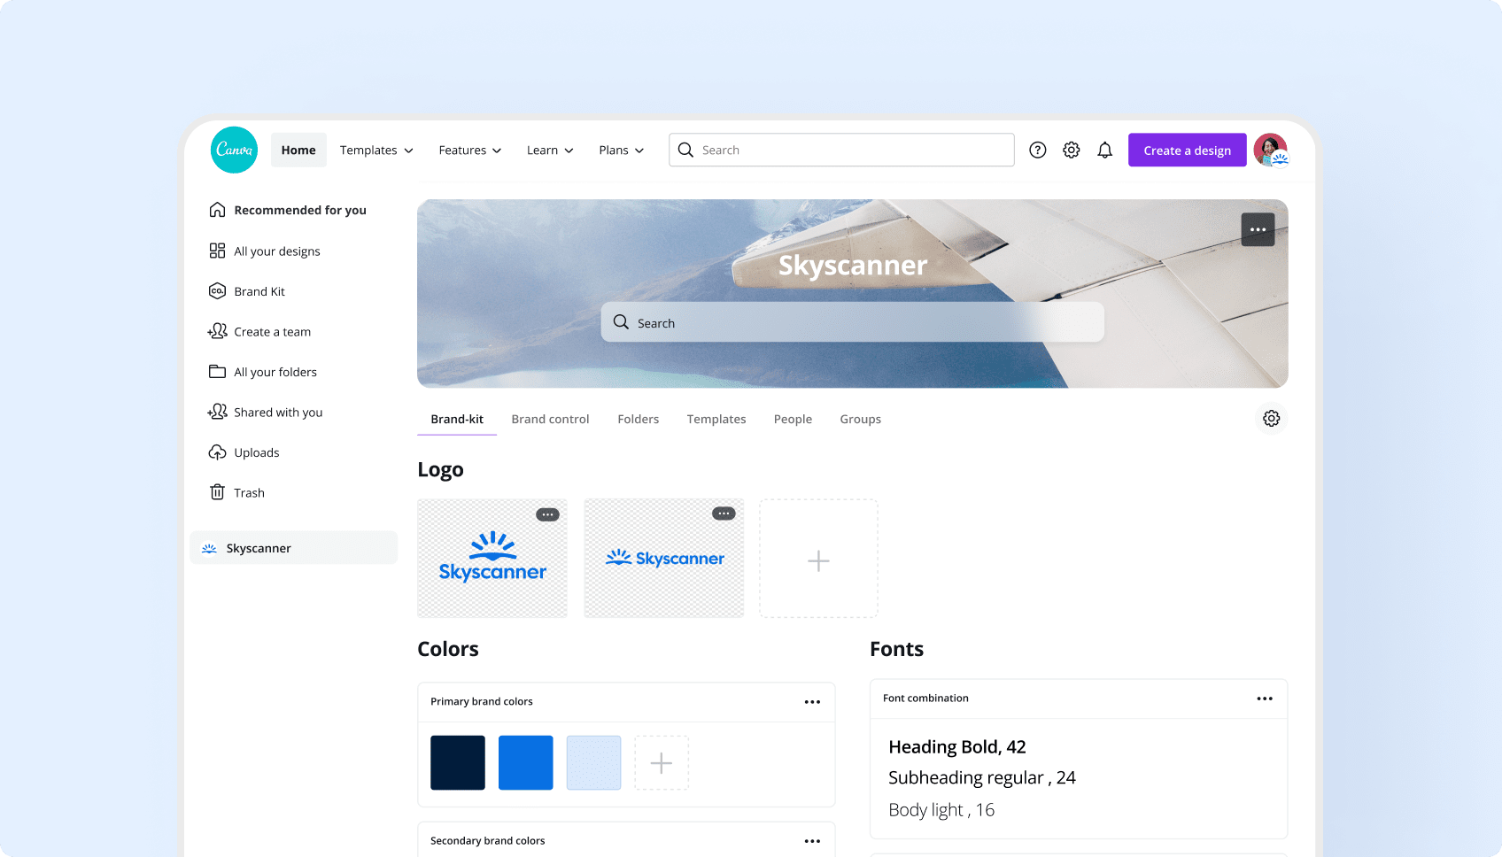Select the Brand Kit sidebar icon
The image size is (1502, 857).
tap(218, 290)
